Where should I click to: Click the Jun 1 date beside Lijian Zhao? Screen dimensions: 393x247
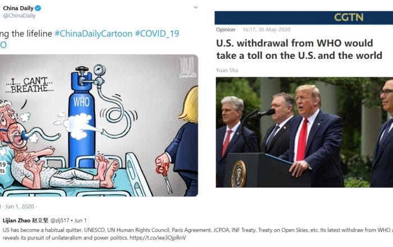tap(80, 221)
